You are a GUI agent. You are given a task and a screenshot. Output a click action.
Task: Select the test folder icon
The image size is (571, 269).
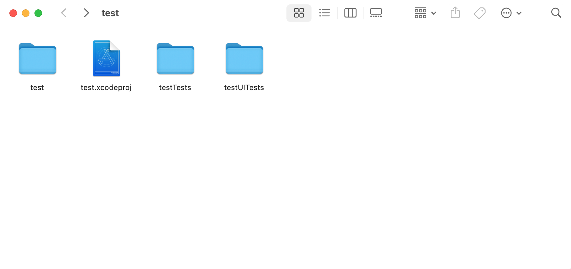(x=38, y=59)
